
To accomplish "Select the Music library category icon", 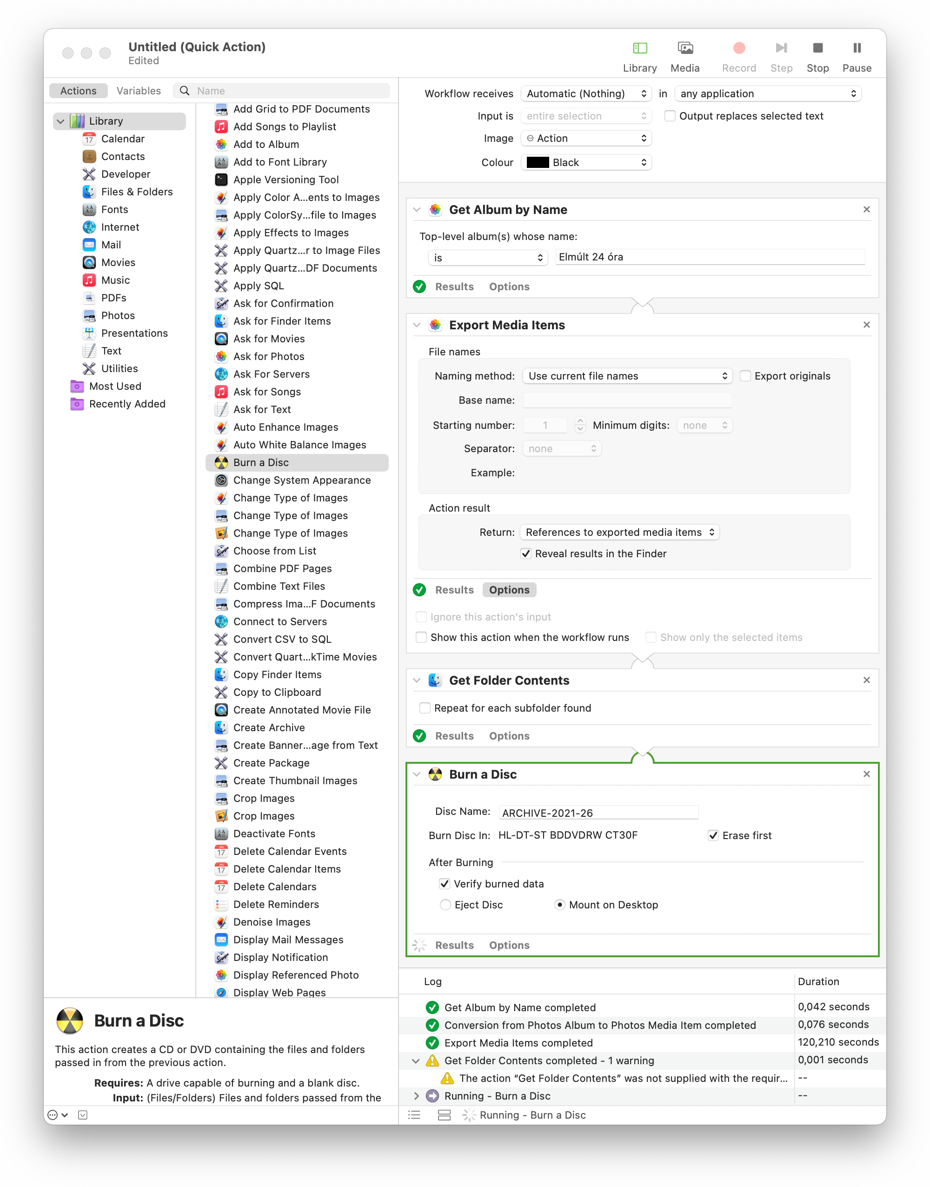I will 89,280.
